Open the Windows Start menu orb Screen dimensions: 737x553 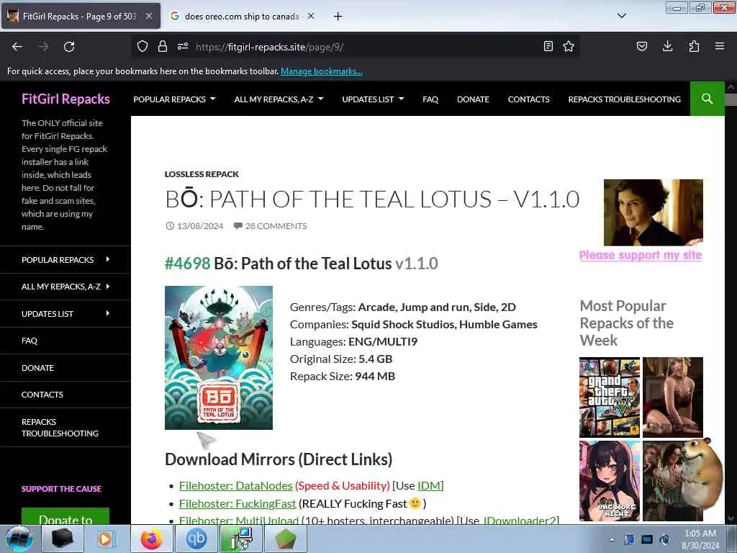pos(19,539)
